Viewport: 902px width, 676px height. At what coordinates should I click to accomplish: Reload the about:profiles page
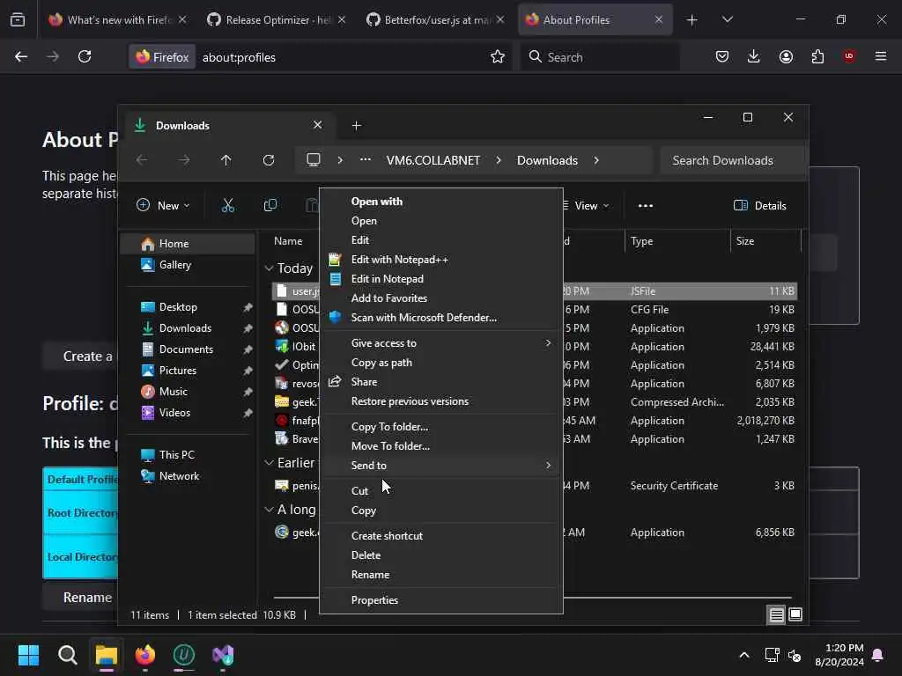tap(85, 57)
